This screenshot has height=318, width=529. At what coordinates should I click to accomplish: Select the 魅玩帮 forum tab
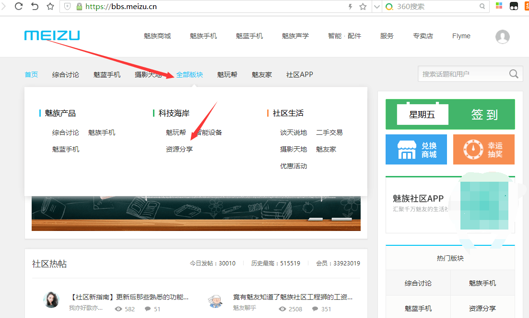pos(227,75)
